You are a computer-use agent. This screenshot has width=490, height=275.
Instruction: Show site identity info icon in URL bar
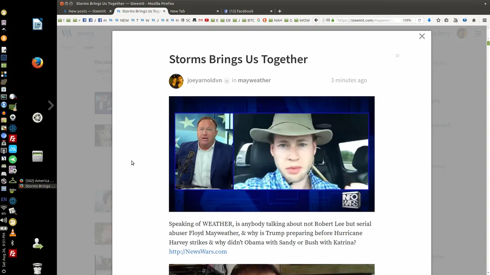324,20
